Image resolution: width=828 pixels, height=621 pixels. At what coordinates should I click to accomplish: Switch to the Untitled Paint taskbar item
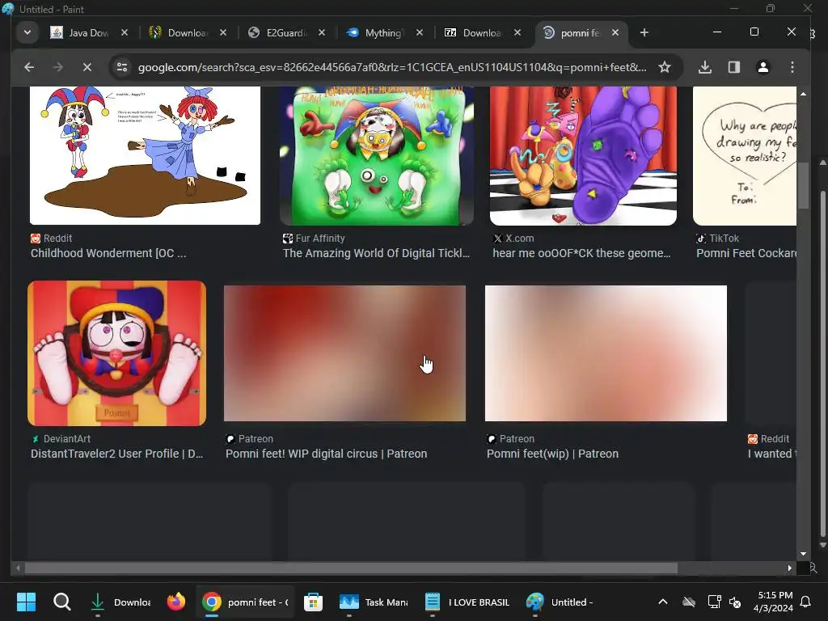click(561, 602)
